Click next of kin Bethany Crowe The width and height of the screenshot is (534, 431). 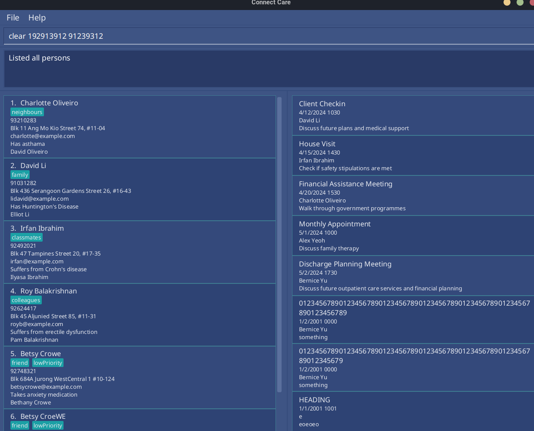pyautogui.click(x=30, y=402)
